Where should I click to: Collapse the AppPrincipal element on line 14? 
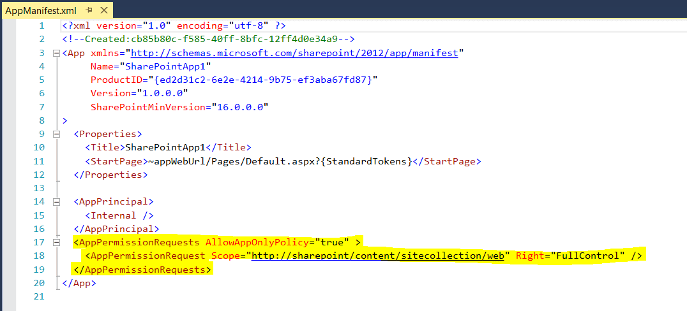tap(56, 201)
